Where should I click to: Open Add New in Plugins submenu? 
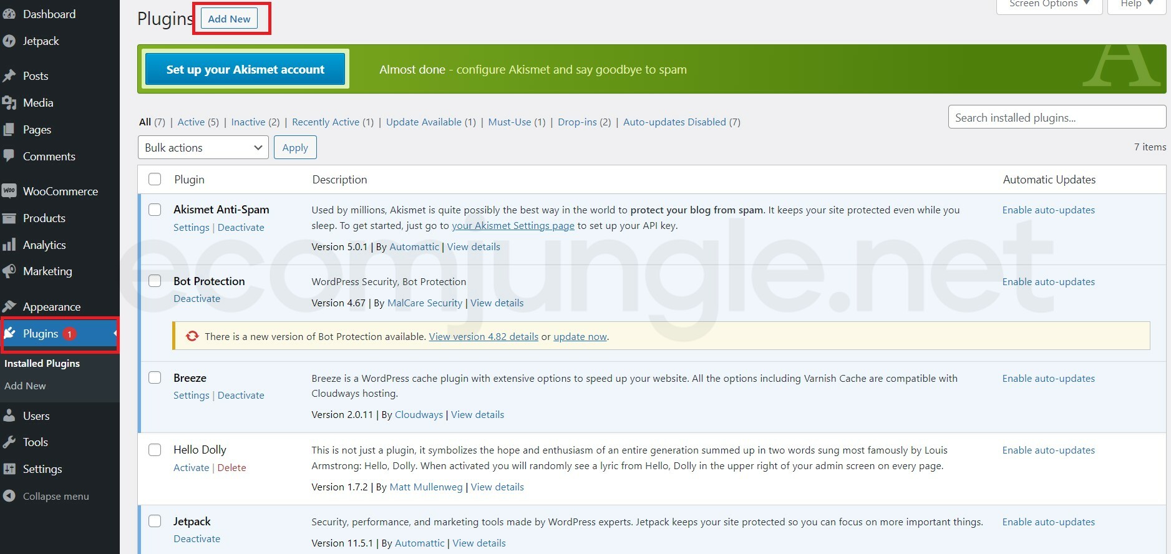pos(25,386)
